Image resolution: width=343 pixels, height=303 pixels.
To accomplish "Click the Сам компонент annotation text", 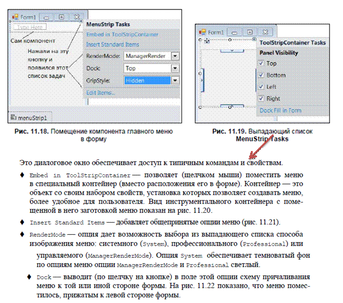I will pyautogui.click(x=33, y=41).
